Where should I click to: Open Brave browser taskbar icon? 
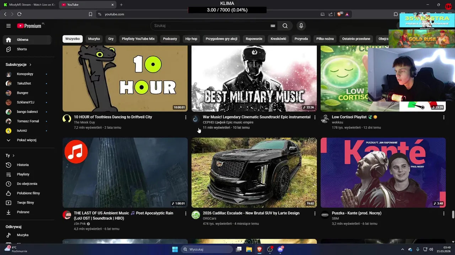[259, 249]
